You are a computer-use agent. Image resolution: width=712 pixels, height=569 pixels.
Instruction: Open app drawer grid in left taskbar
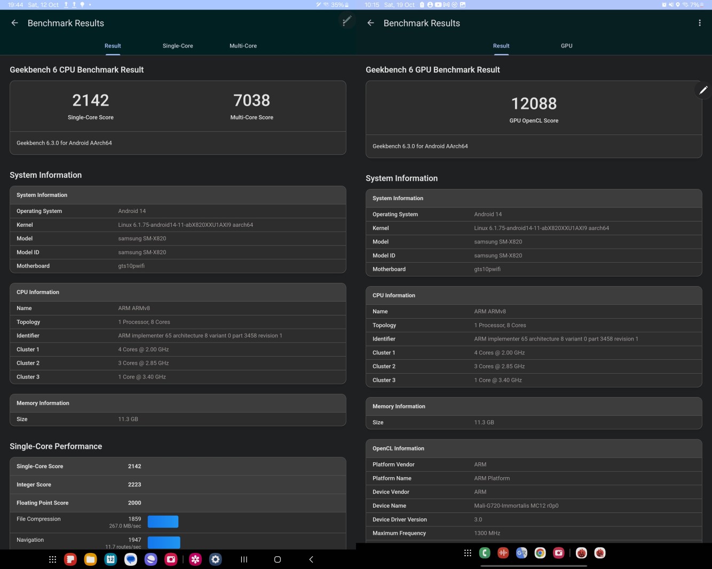[x=52, y=559]
